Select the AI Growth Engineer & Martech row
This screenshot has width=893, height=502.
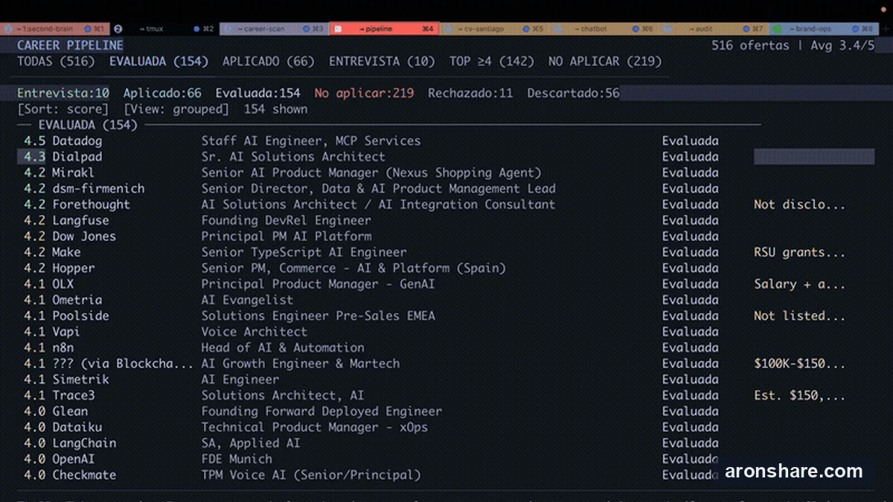[x=446, y=364]
